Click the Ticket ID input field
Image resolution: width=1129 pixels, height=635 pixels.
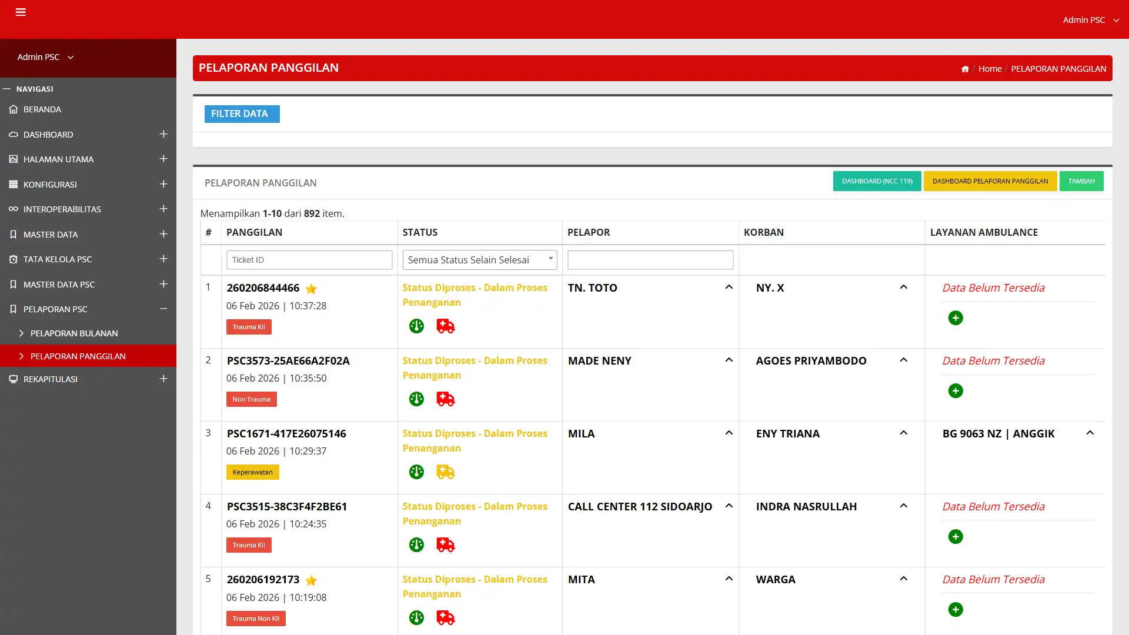tap(309, 260)
